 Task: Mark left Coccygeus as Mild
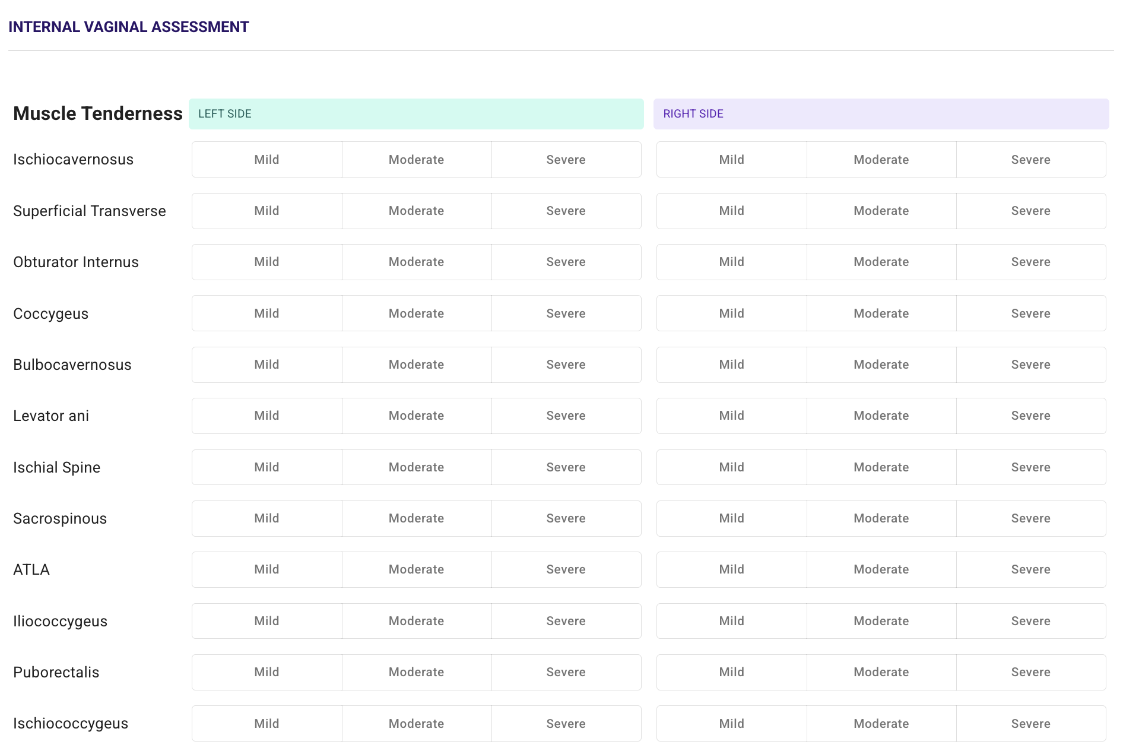pyautogui.click(x=267, y=313)
